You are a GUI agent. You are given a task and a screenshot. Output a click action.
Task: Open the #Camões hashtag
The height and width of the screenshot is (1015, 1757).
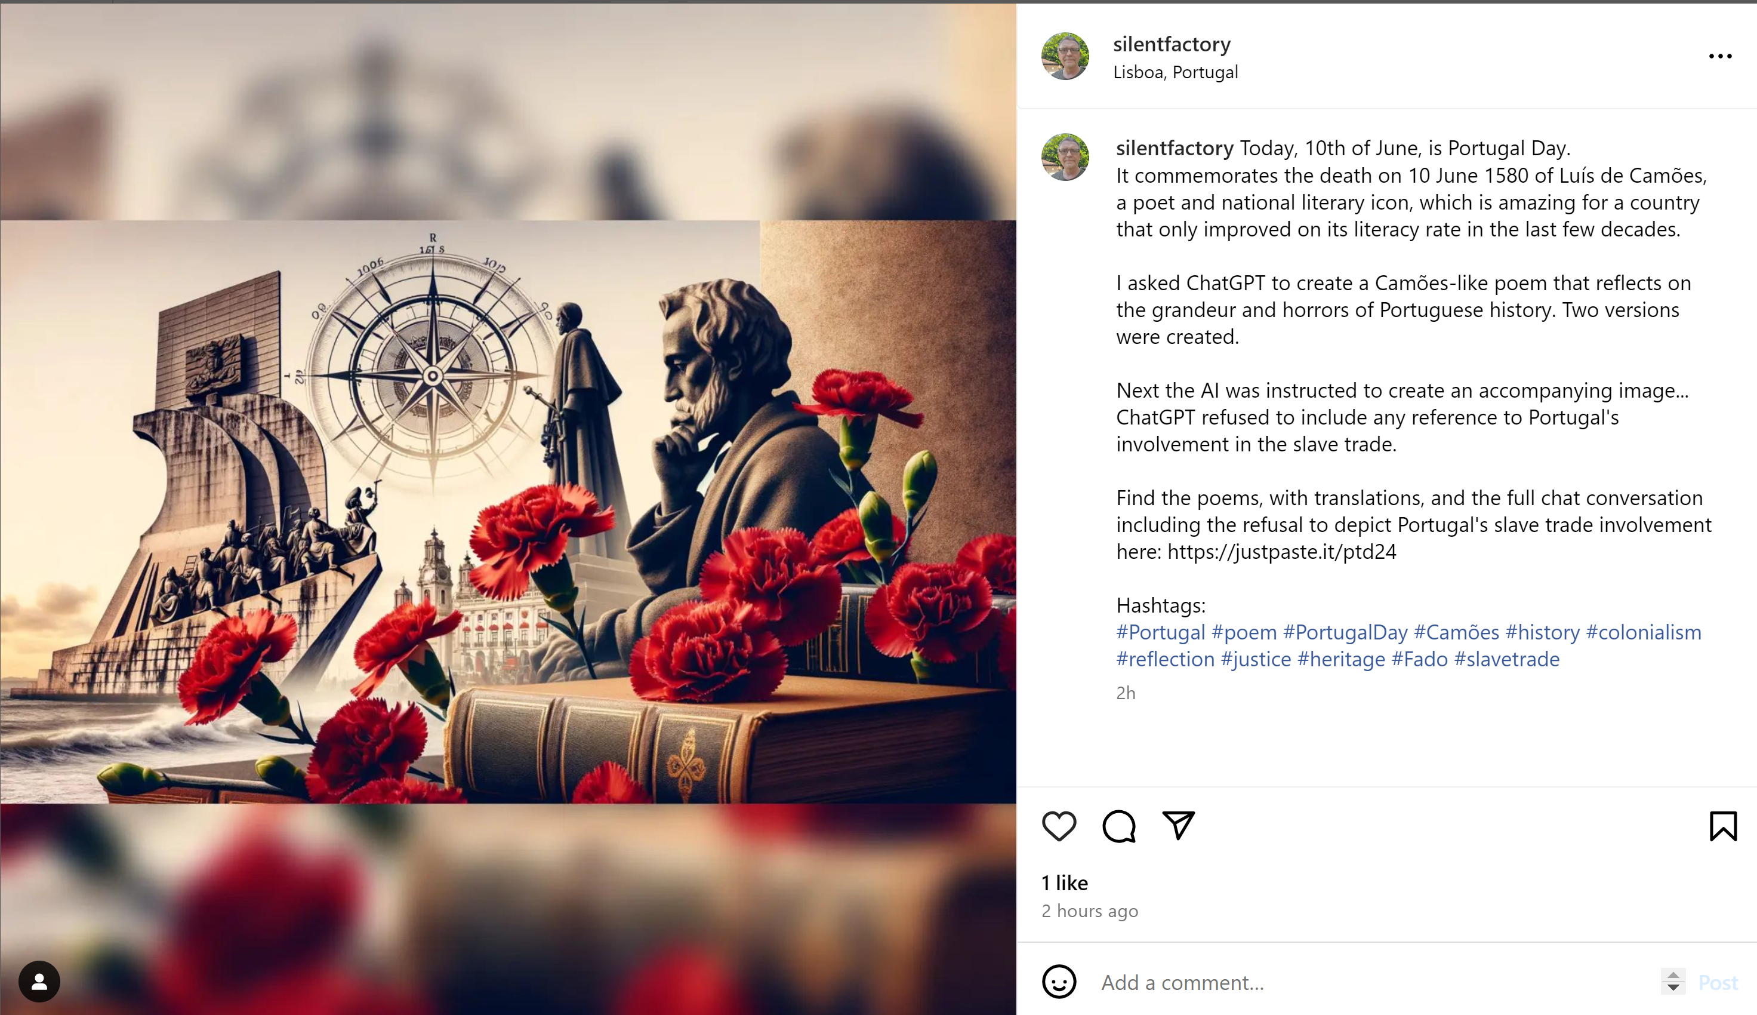pyautogui.click(x=1456, y=632)
